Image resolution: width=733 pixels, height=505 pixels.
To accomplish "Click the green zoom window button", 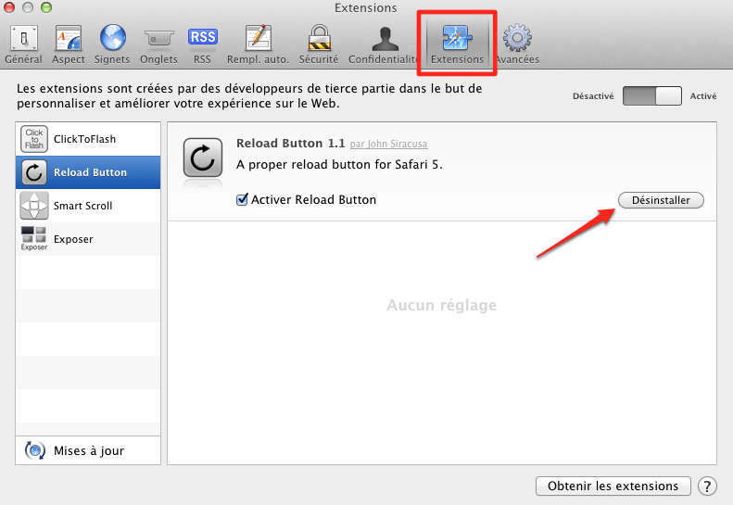I will click(x=45, y=7).
